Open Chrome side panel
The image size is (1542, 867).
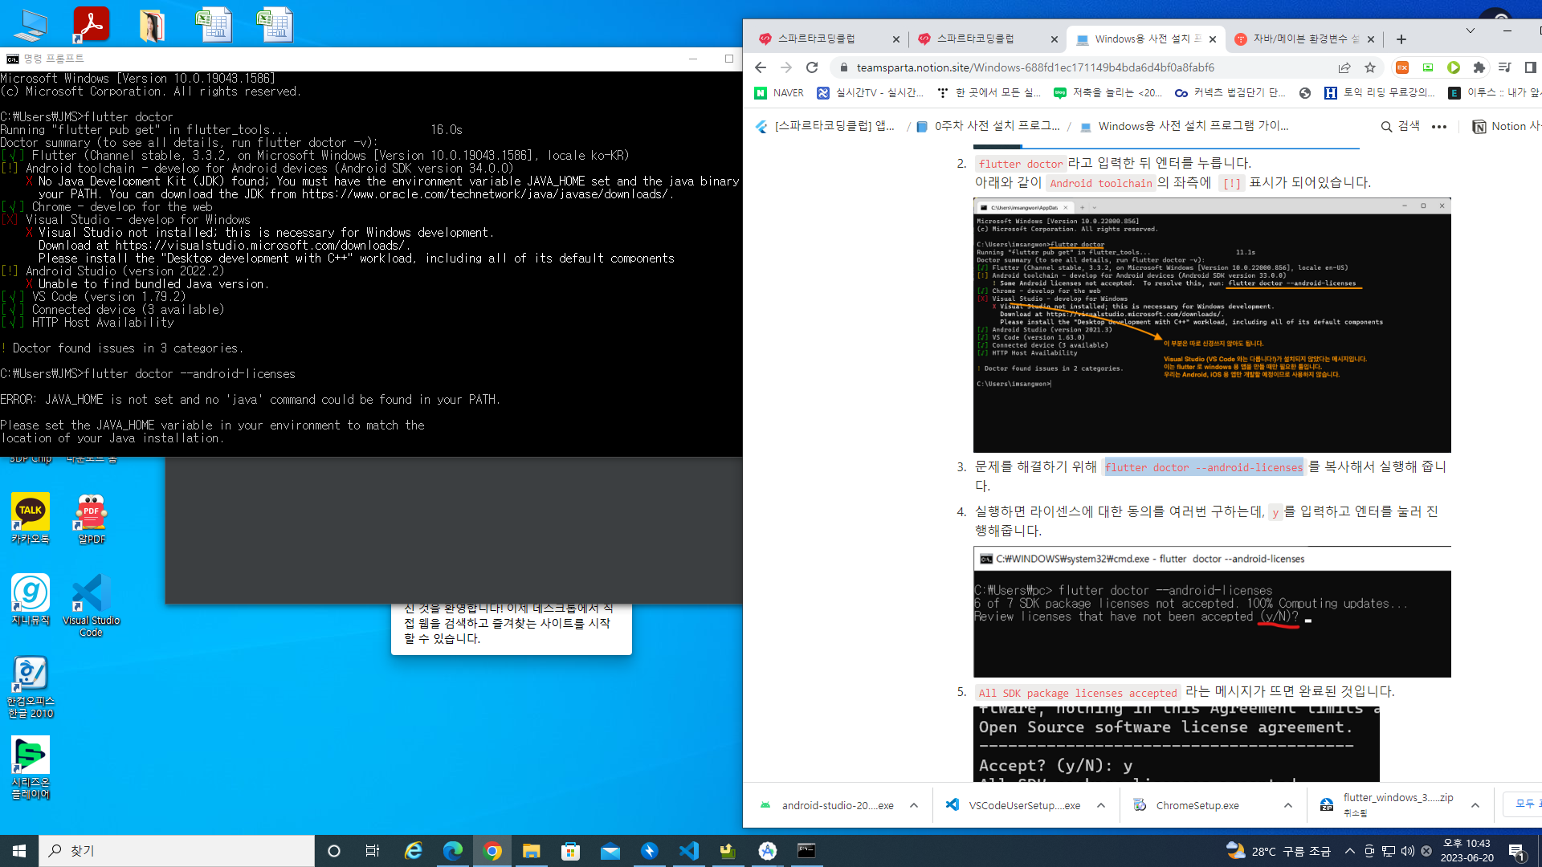click(x=1531, y=67)
